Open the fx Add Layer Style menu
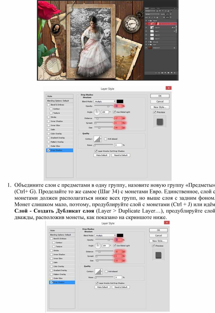Image resolution: width=215 pixels, height=313 pixels. click(159, 73)
